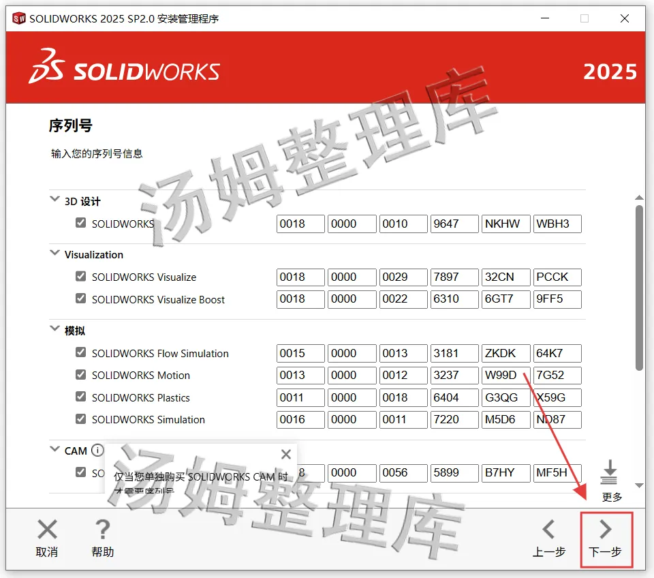Click Visualize Boost field containing 0022
Viewport: 654px width, 578px height.
[x=403, y=299]
